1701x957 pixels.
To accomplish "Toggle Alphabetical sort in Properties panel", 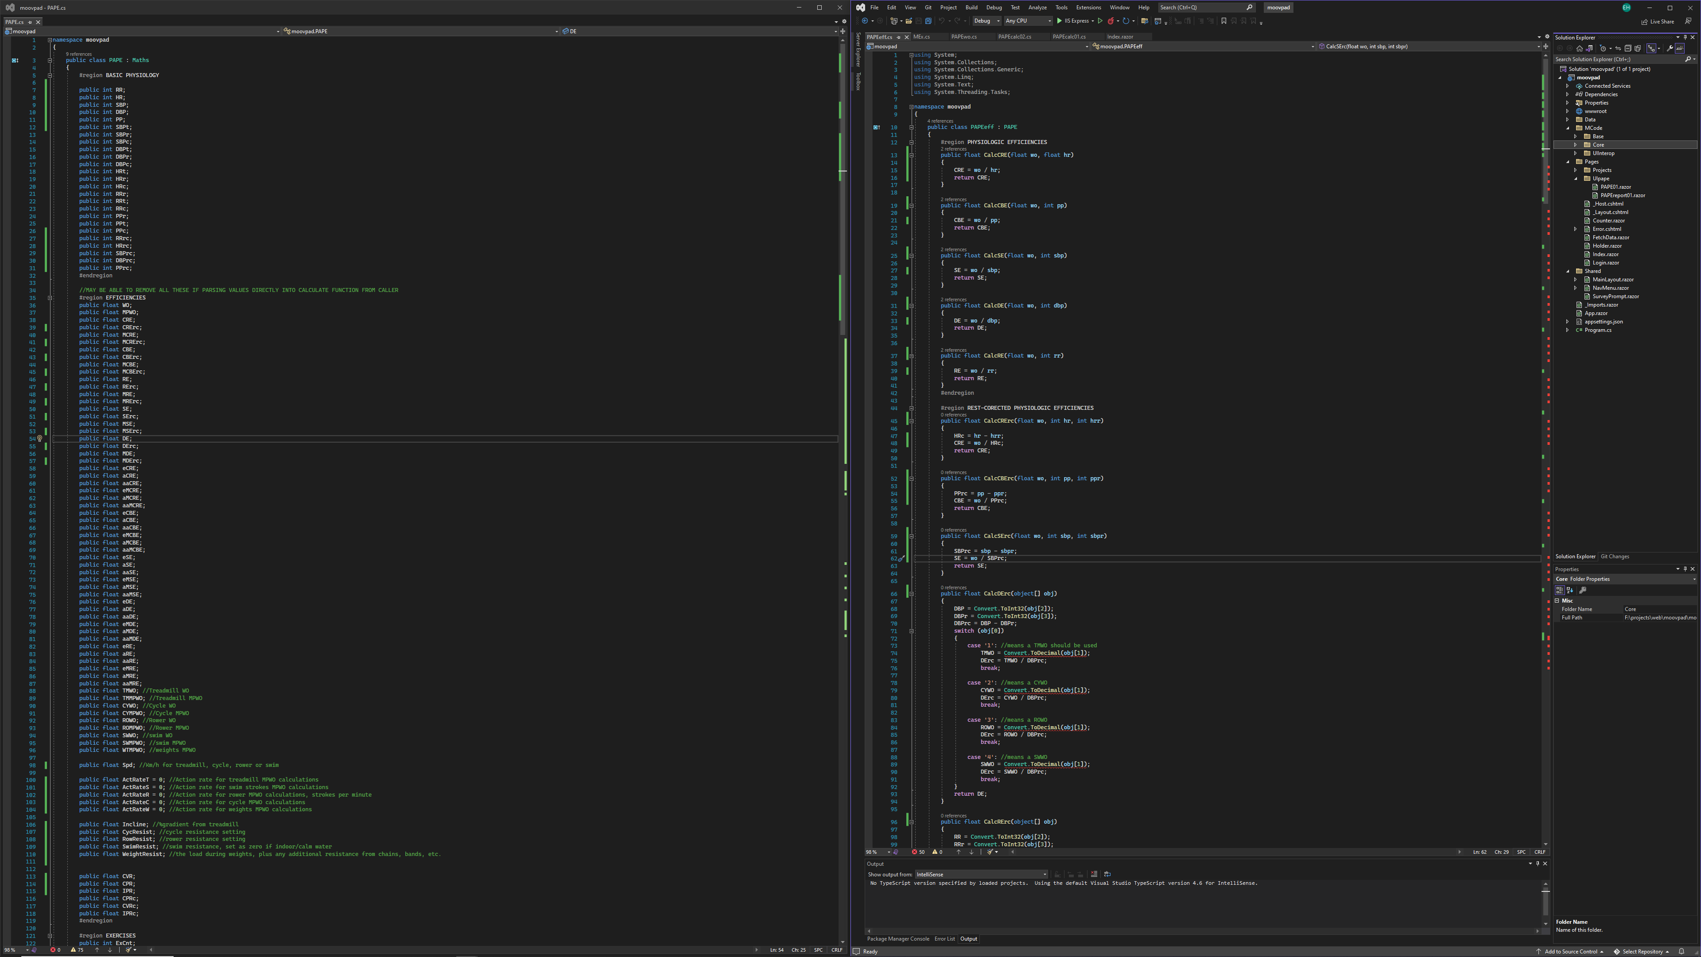I will tap(1570, 591).
